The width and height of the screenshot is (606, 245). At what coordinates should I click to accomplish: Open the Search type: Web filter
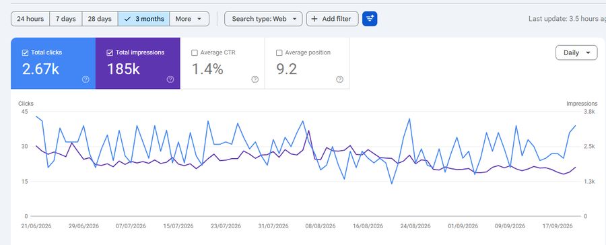point(263,19)
